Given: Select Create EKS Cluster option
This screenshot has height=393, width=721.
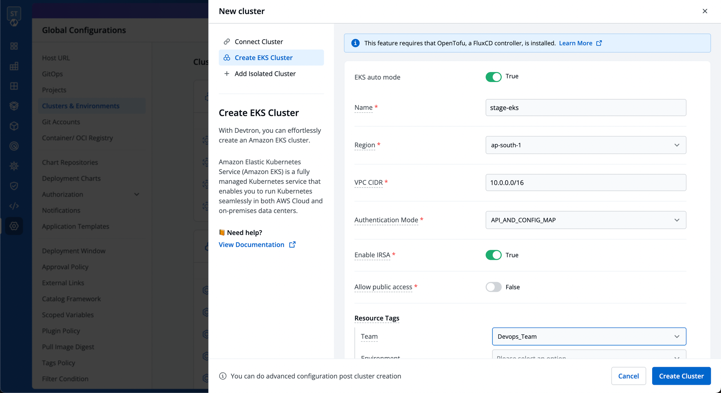Looking at the screenshot, I should point(271,58).
